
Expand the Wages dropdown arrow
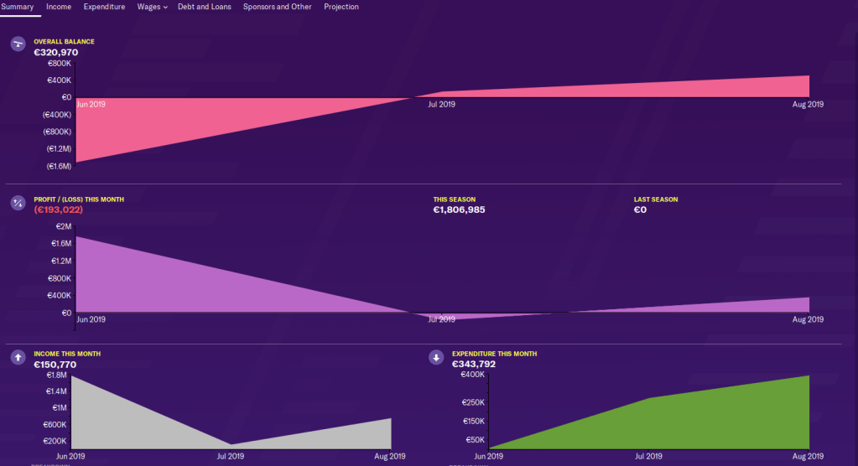point(165,8)
